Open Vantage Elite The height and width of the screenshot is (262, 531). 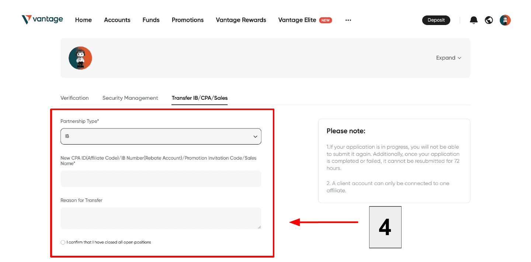(x=297, y=20)
